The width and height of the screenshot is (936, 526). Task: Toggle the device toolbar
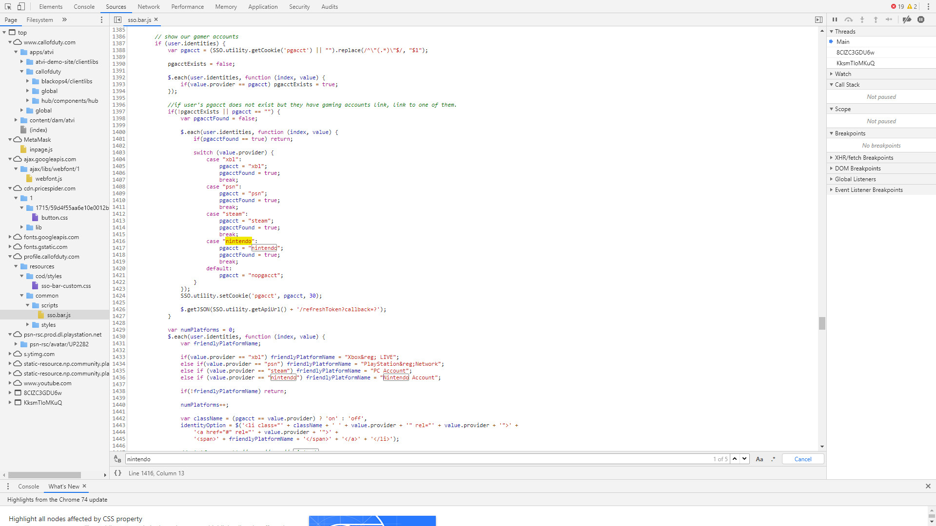click(21, 6)
